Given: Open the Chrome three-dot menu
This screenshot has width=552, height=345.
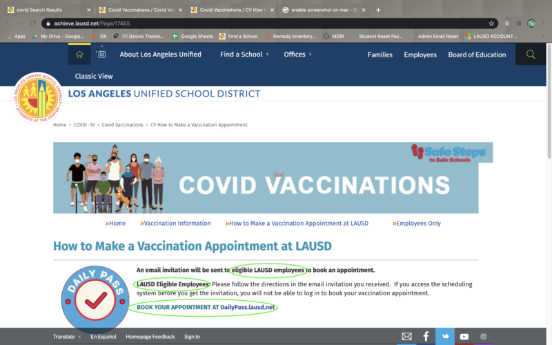Looking at the screenshot, I should 544,23.
